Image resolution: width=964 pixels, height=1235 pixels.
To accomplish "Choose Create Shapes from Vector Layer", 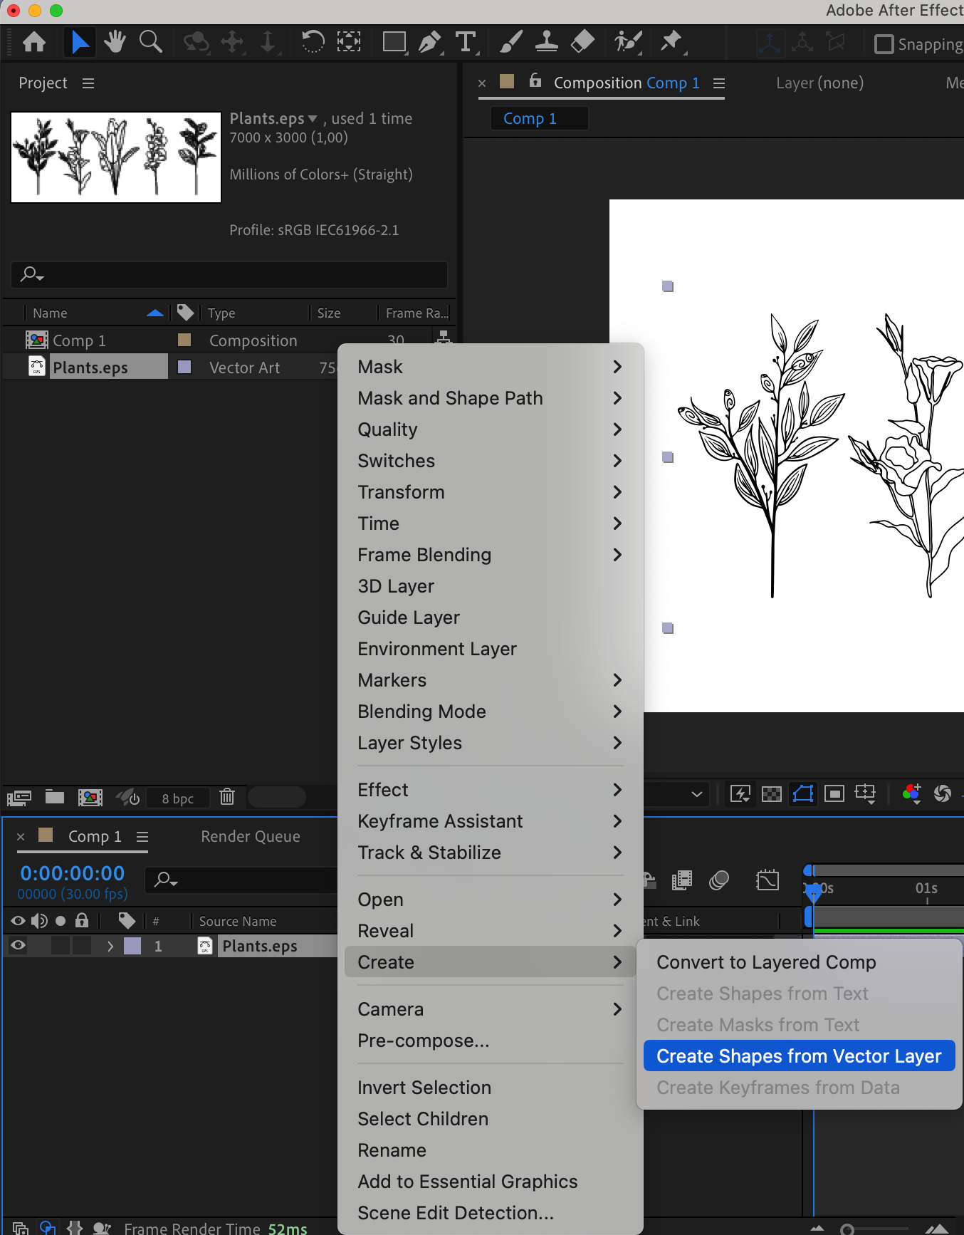I will coord(799,1056).
